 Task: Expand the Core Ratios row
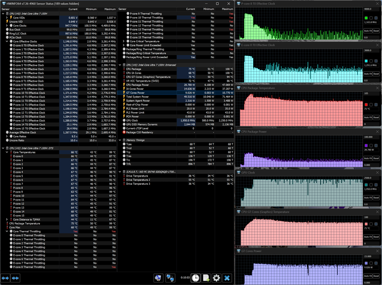(x=6, y=136)
